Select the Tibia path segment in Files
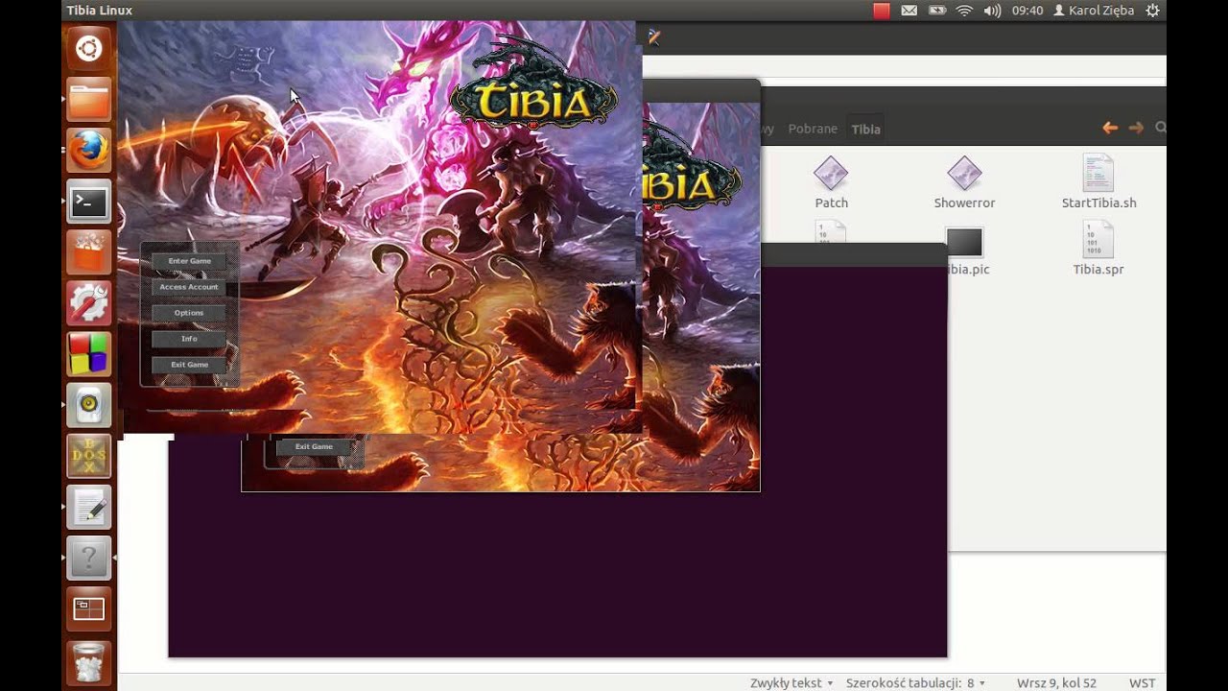Image resolution: width=1228 pixels, height=691 pixels. click(865, 129)
